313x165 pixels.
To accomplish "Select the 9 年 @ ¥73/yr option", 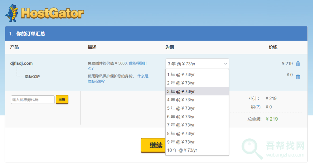I will click(x=197, y=142).
